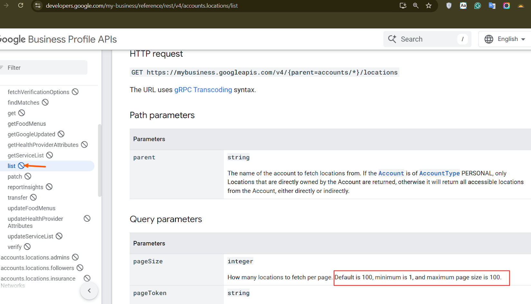Screen dimensions: 531x304
Task: Click the sidebar vertical scrollbar
Action: coord(100,160)
